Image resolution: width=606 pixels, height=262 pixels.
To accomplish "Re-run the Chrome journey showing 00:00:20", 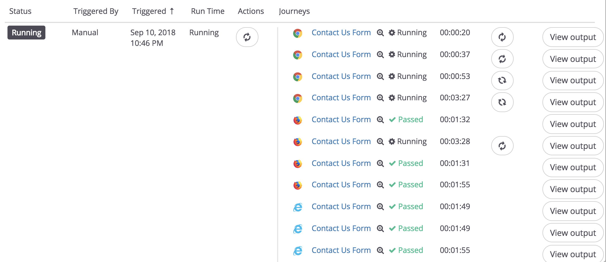I will (502, 37).
